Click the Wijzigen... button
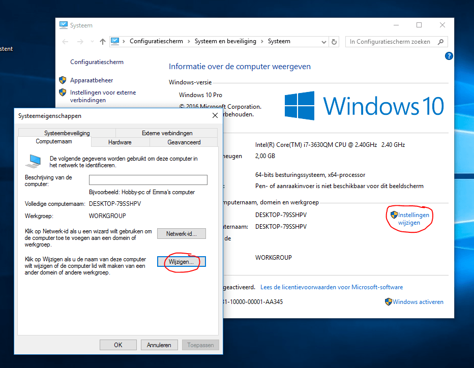Viewport: 474px width, 368px height. pyautogui.click(x=182, y=262)
